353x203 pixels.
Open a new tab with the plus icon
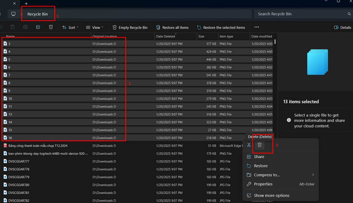point(26,4)
